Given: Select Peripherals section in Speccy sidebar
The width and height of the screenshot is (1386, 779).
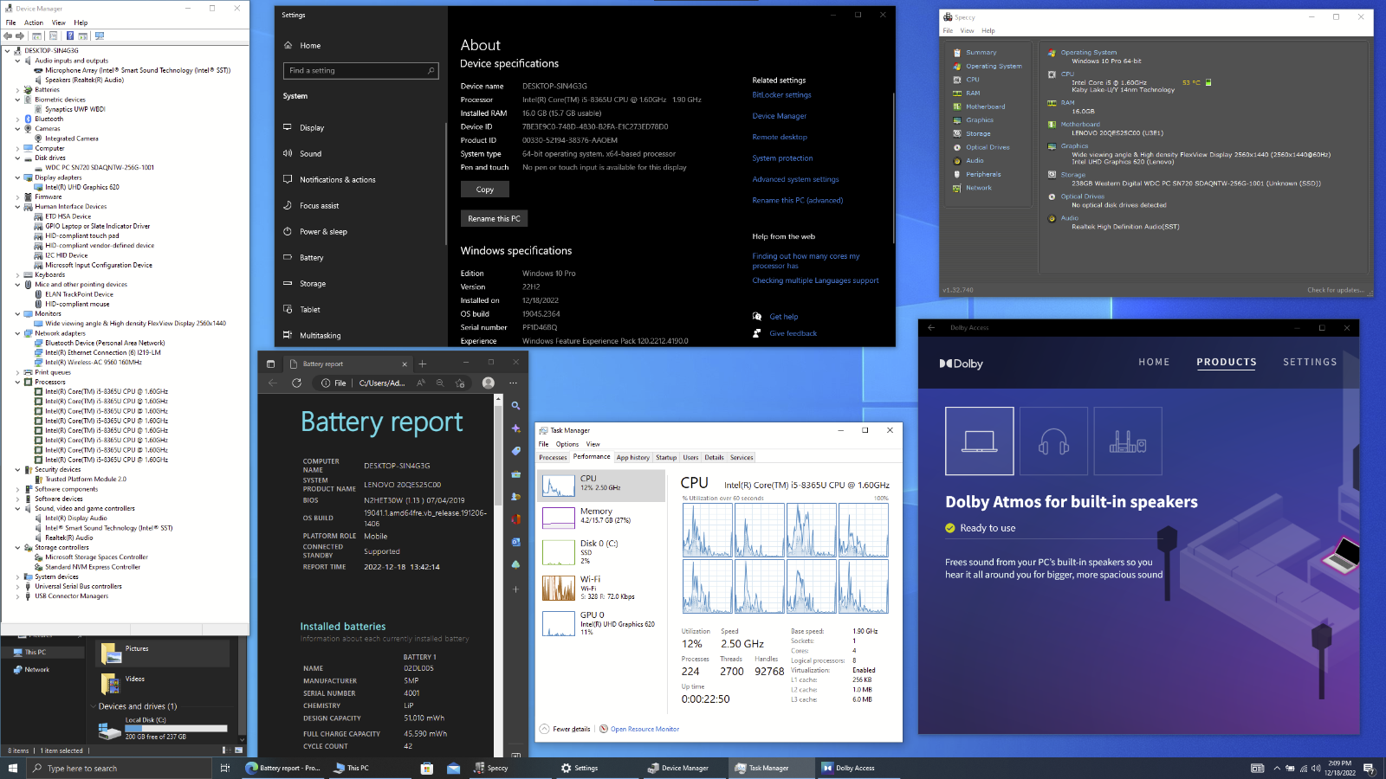Looking at the screenshot, I should [983, 174].
